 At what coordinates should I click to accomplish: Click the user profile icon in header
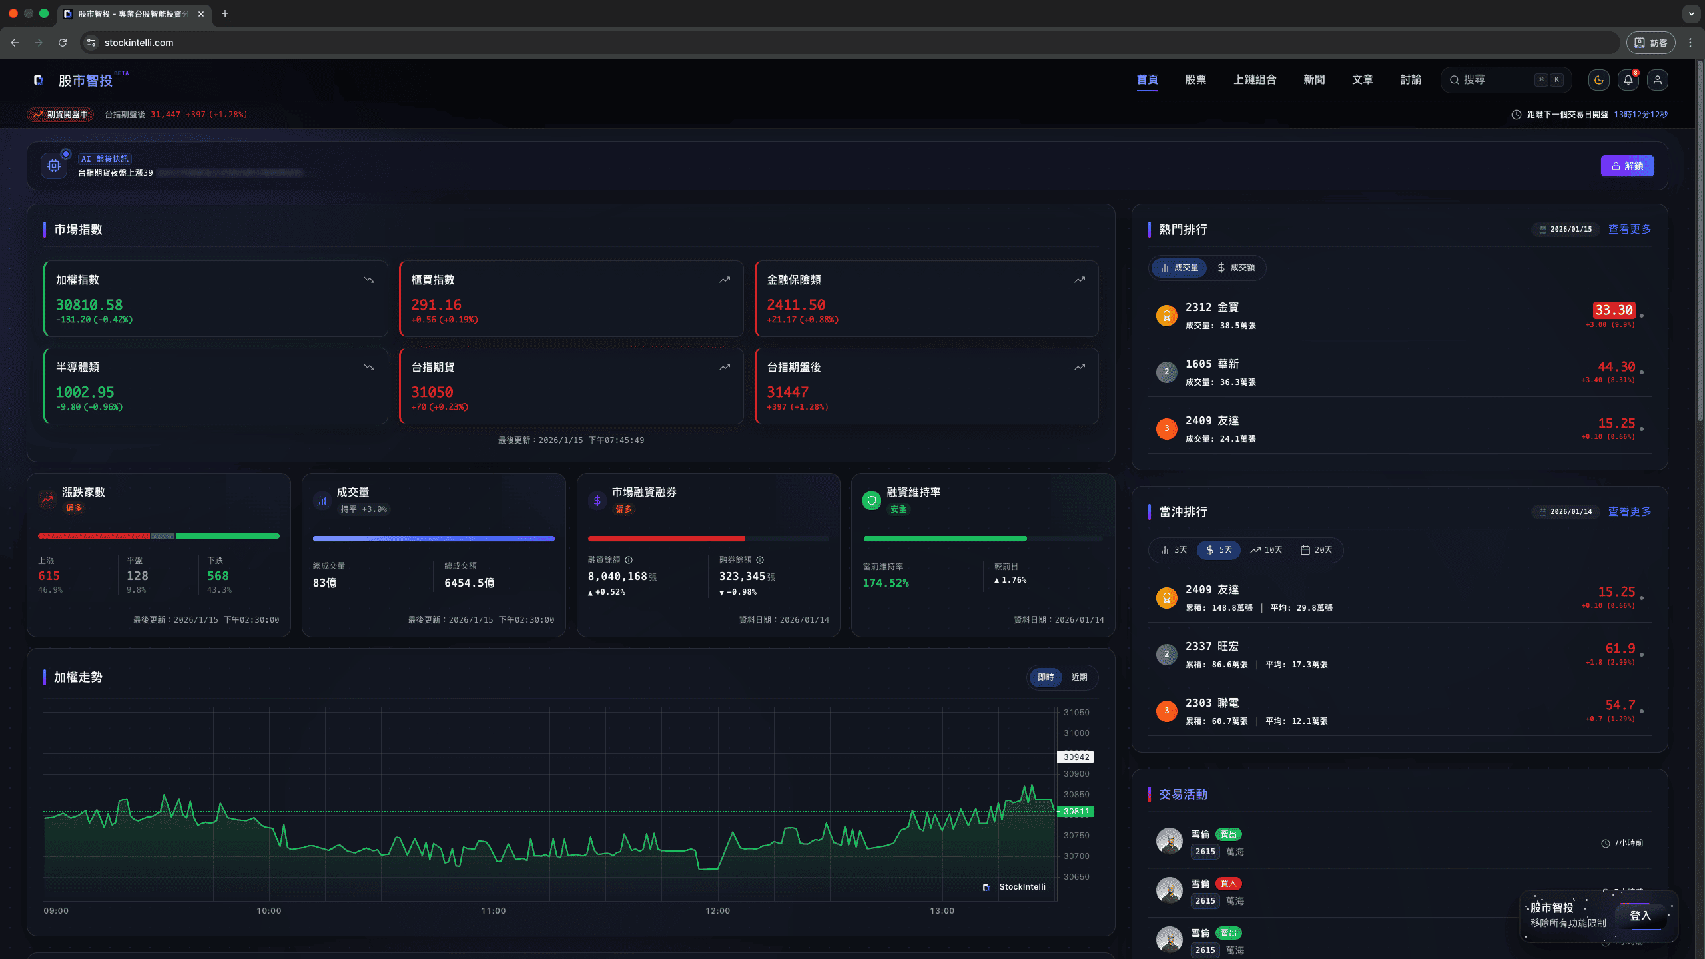click(1657, 80)
